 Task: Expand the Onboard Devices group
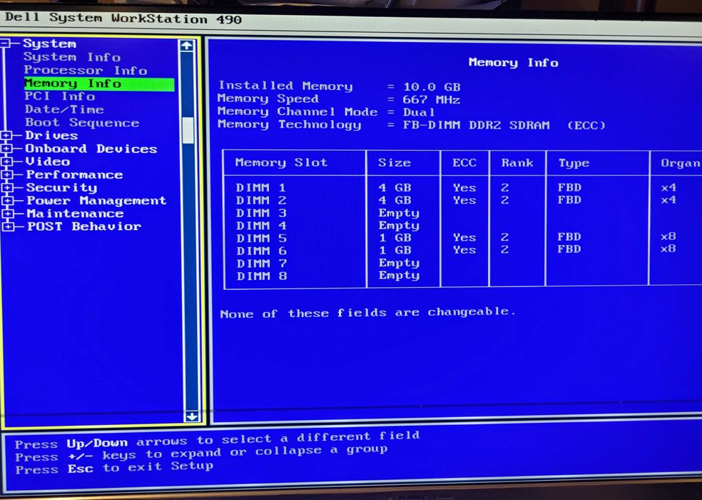coord(6,149)
